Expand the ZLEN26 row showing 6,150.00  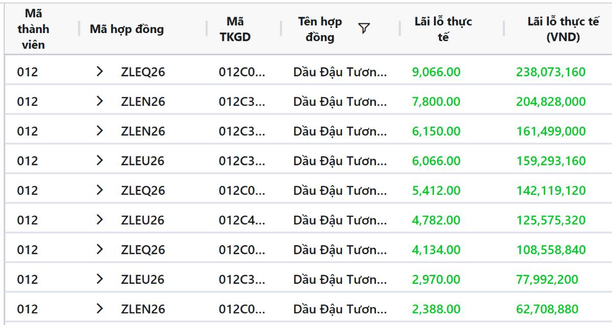[x=100, y=131]
